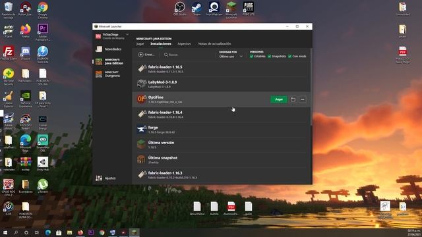Click the forge anvil icon
Screen dimensions: 422x237
coord(142,129)
